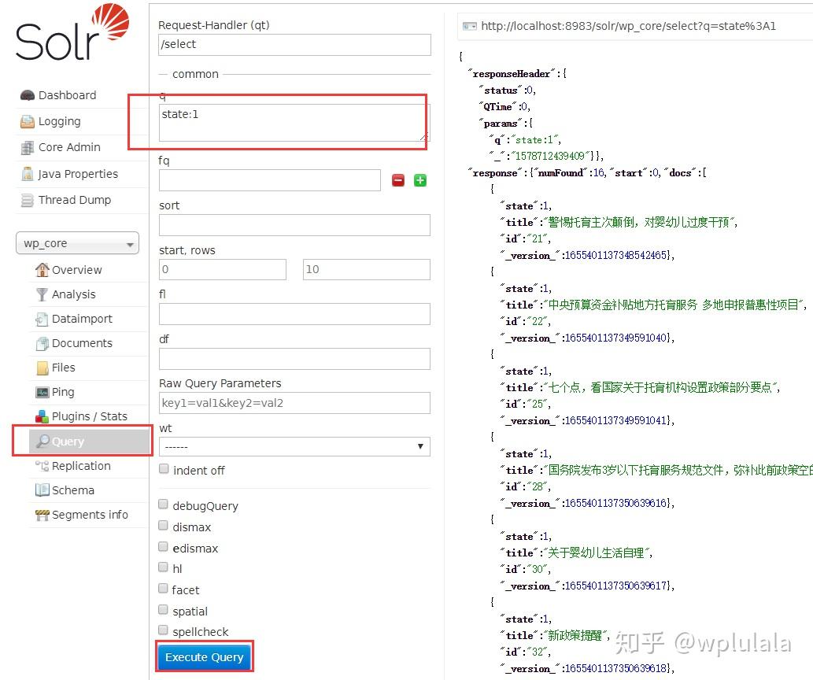Viewport: 813px width, 680px height.
Task: Click the df default field input
Action: point(294,359)
